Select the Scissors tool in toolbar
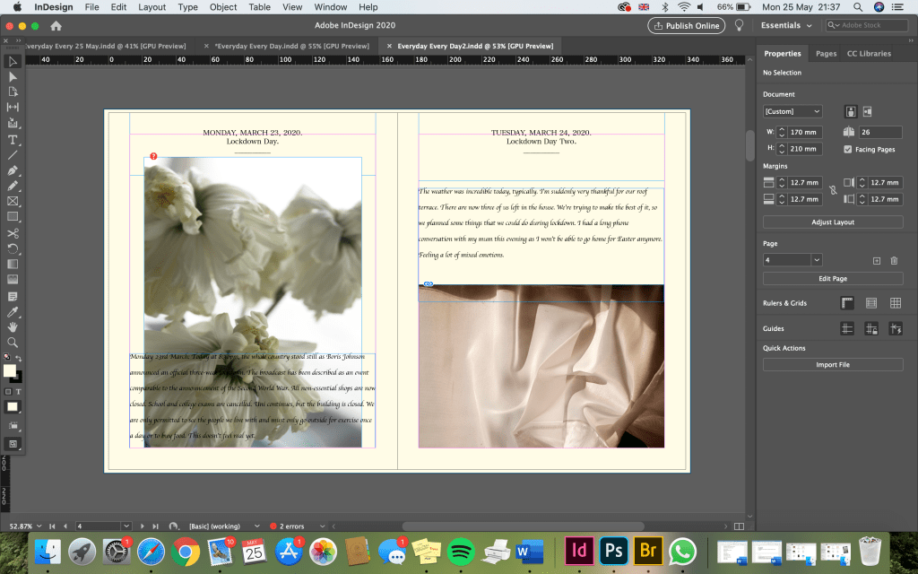Screen dimensions: 918x574 [x=13, y=232]
